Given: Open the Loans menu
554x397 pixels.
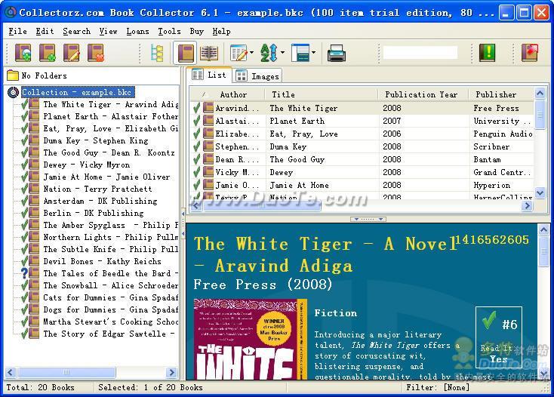Looking at the screenshot, I should (x=137, y=31).
